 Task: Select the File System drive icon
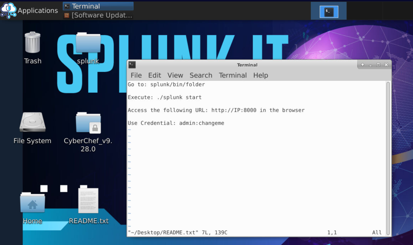coord(32,122)
